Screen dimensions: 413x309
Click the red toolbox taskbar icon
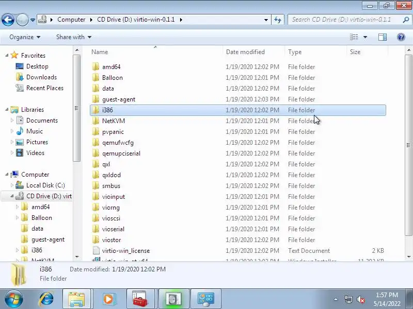coord(139,299)
